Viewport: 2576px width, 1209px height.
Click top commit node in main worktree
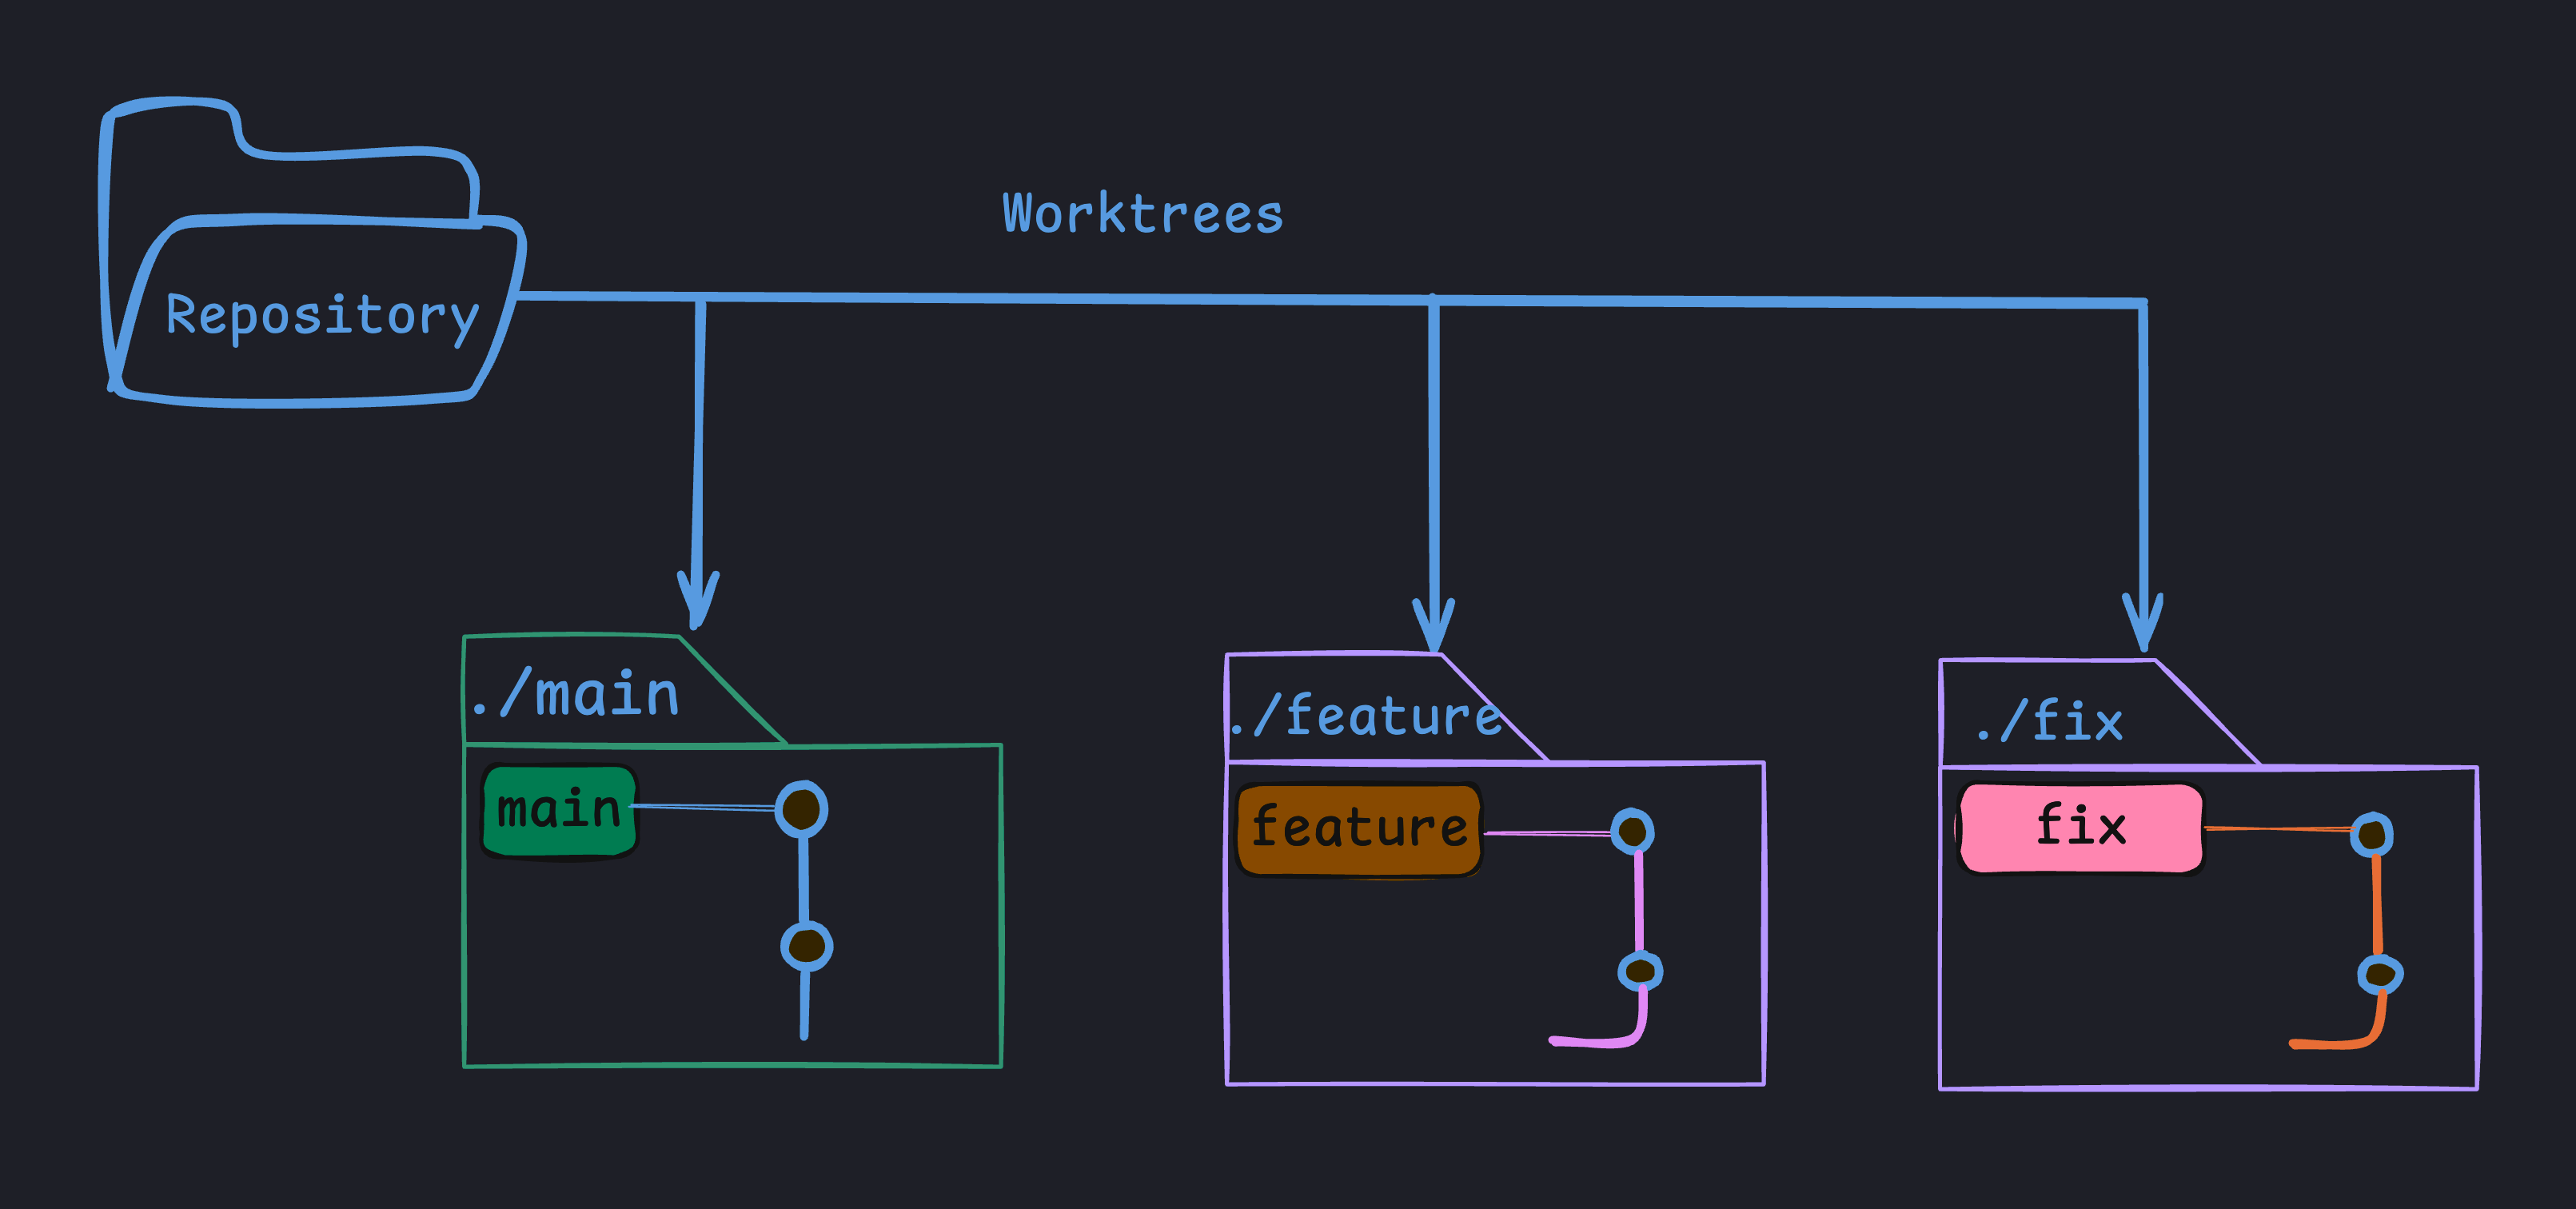pyautogui.click(x=801, y=809)
